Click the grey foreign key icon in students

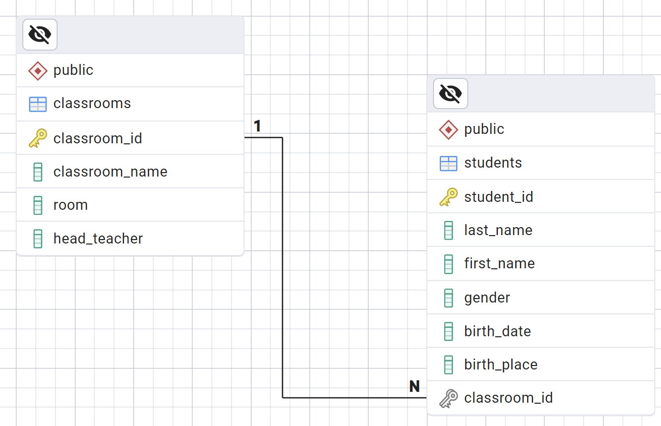point(448,398)
